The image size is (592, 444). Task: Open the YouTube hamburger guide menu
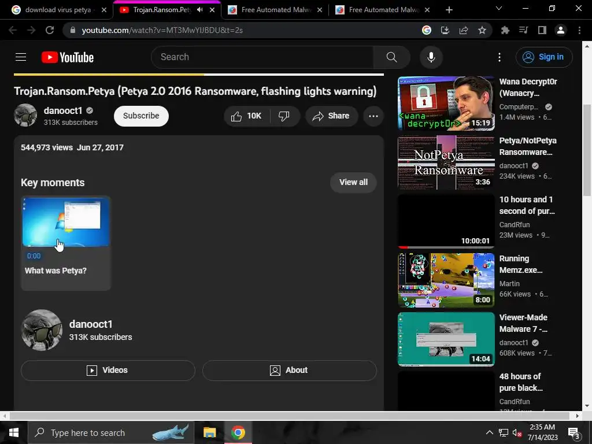[21, 57]
